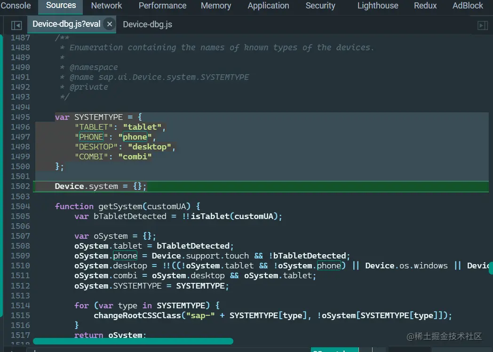Open the Performance tab
The image size is (493, 352).
pos(162,6)
